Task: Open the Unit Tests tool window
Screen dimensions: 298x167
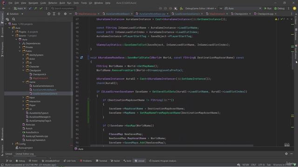Action: click(x=70, y=161)
